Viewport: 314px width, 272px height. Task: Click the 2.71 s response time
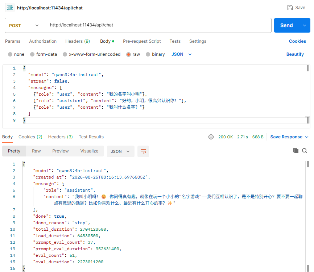[243, 137]
